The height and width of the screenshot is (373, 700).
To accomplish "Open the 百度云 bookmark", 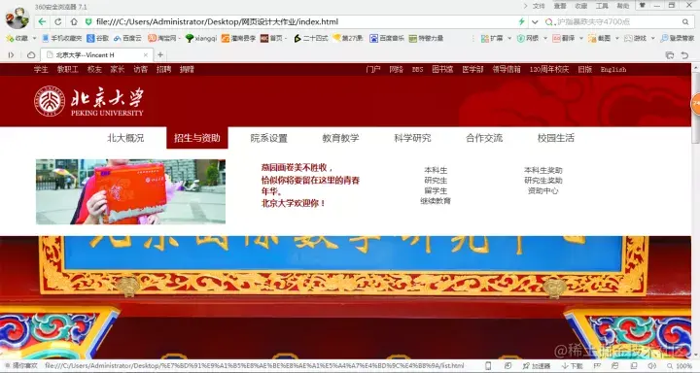I will tap(127, 39).
